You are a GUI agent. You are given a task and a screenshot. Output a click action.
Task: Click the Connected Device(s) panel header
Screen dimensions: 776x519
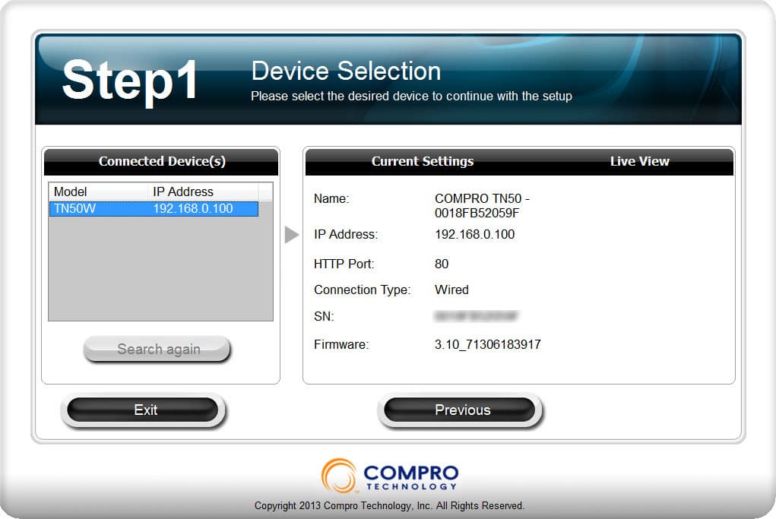pos(161,161)
